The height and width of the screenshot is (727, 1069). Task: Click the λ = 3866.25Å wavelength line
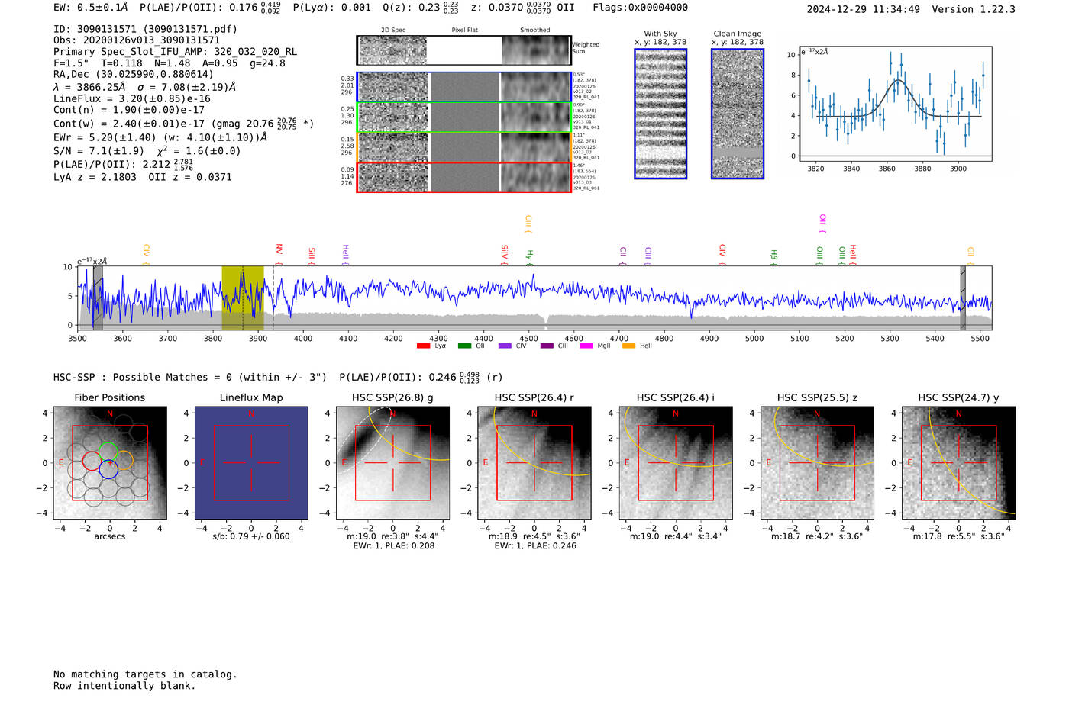pos(145,87)
